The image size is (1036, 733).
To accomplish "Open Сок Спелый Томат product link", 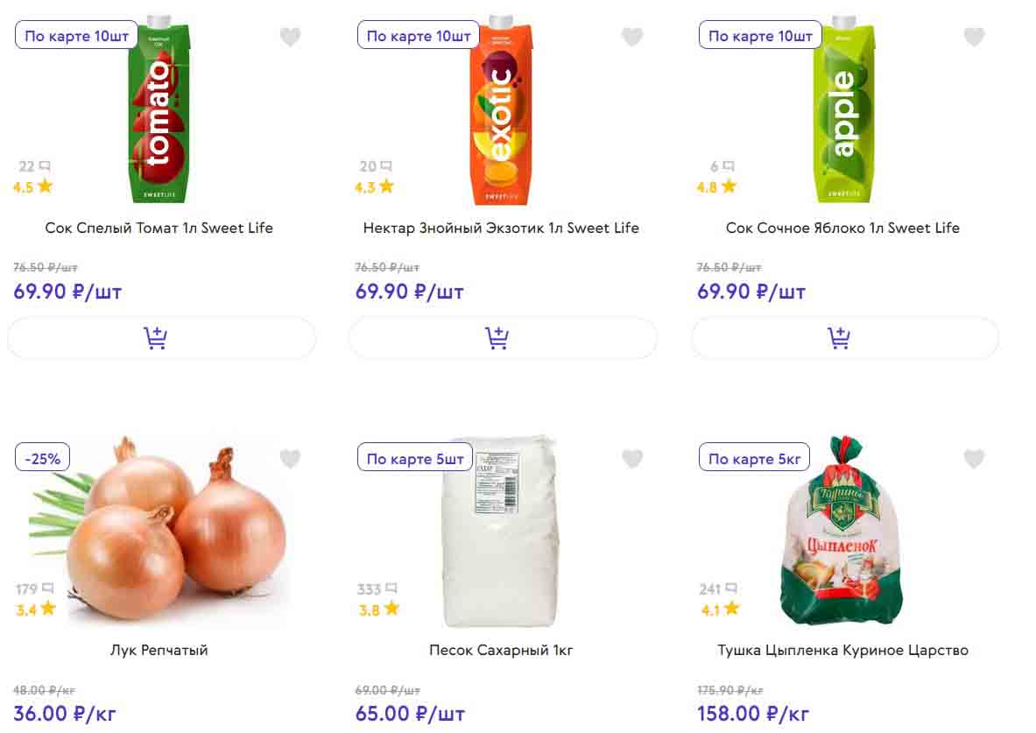I will click(x=159, y=229).
